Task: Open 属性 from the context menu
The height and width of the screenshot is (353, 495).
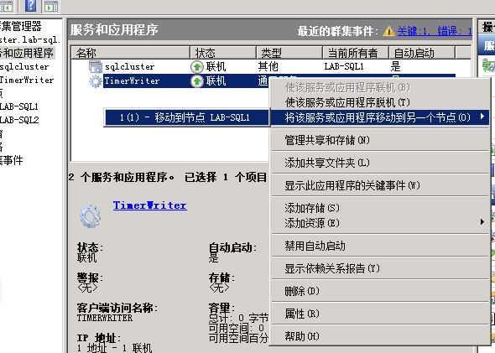Action: point(302,314)
